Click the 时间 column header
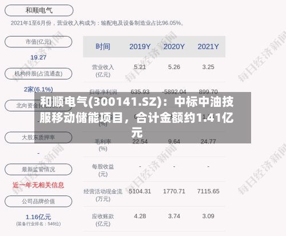The width and height of the screenshot is (286, 236). pos(103,47)
